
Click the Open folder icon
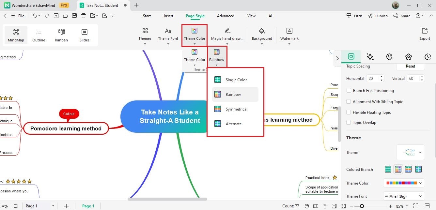pyautogui.click(x=65, y=16)
